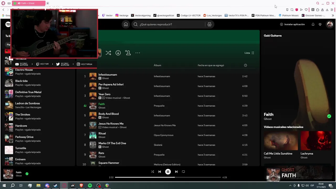
Task: Open the Friends activity icon
Action: (320, 24)
